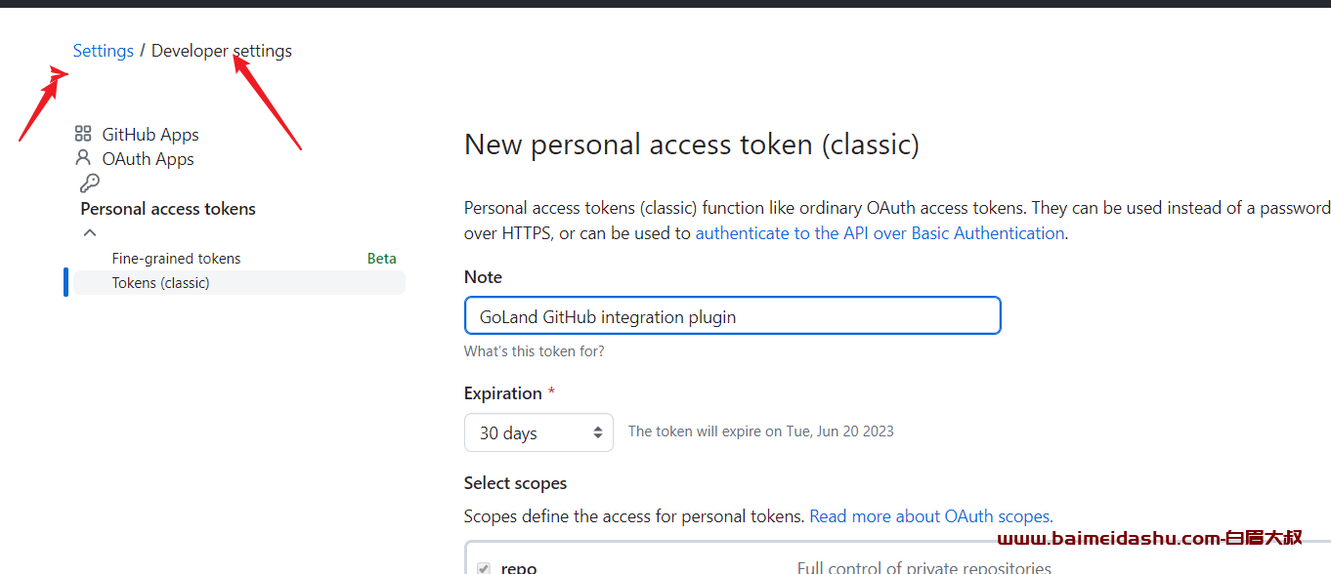Click the page title 'New personal access token (classic)'
This screenshot has height=574, width=1331.
[x=692, y=144]
